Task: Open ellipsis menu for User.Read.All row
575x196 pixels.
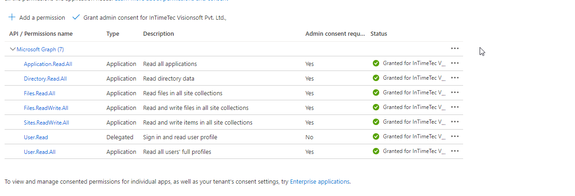Action: [455, 151]
